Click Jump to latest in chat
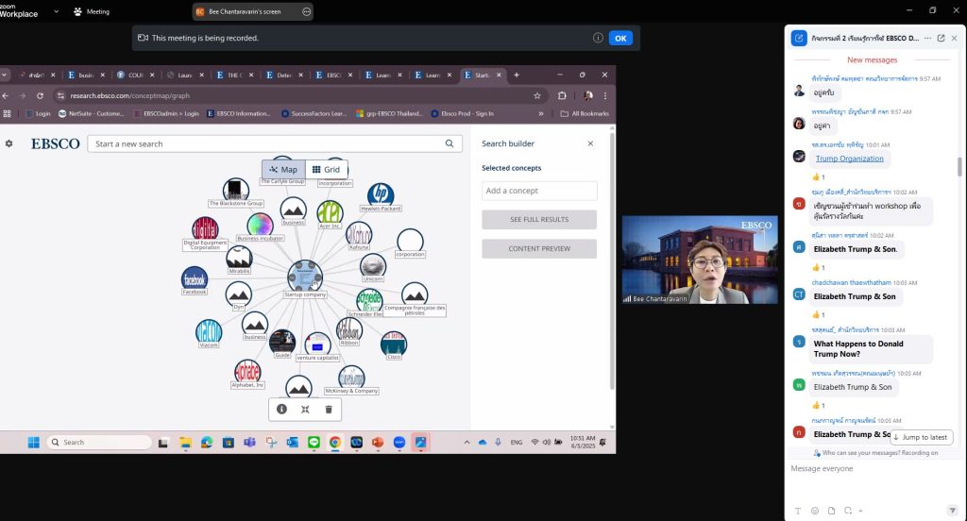 coord(922,437)
